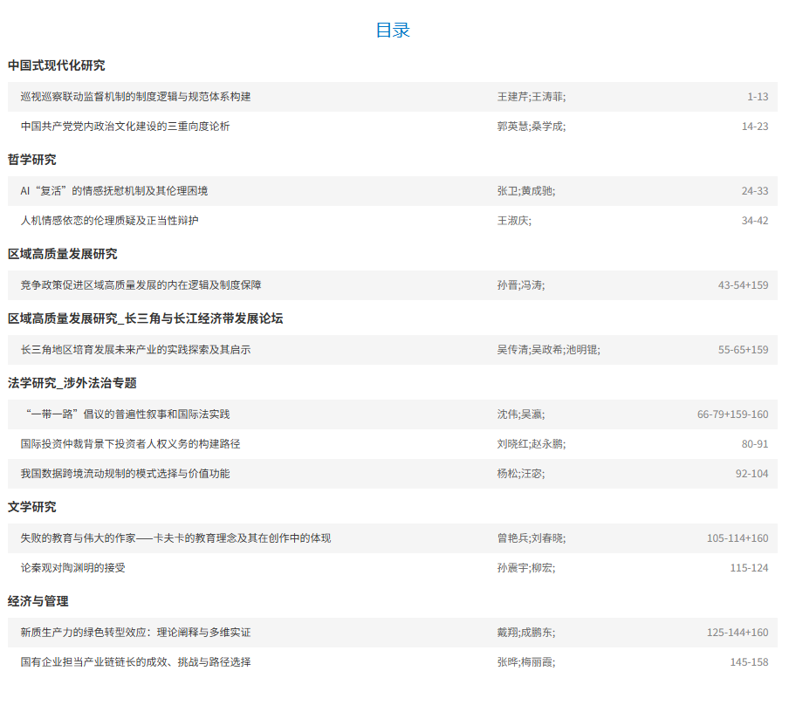The height and width of the screenshot is (712, 789).
Task: Click the 哲学研究 section heading
Action: point(31,160)
